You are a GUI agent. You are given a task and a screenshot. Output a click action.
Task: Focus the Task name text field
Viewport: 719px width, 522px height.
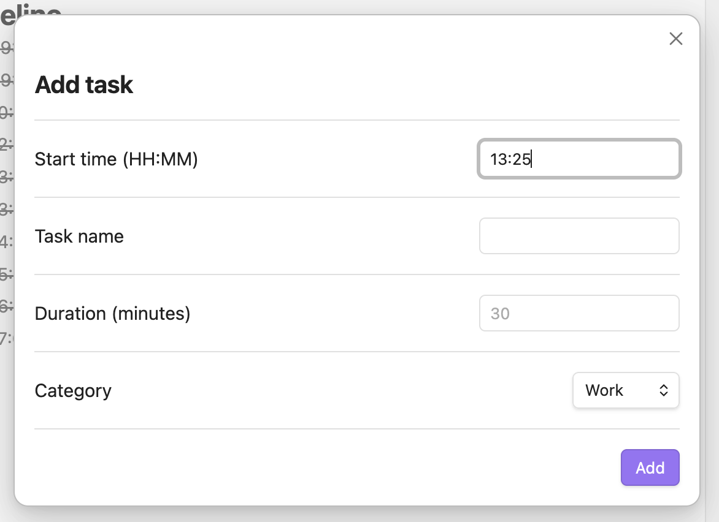[x=579, y=236]
